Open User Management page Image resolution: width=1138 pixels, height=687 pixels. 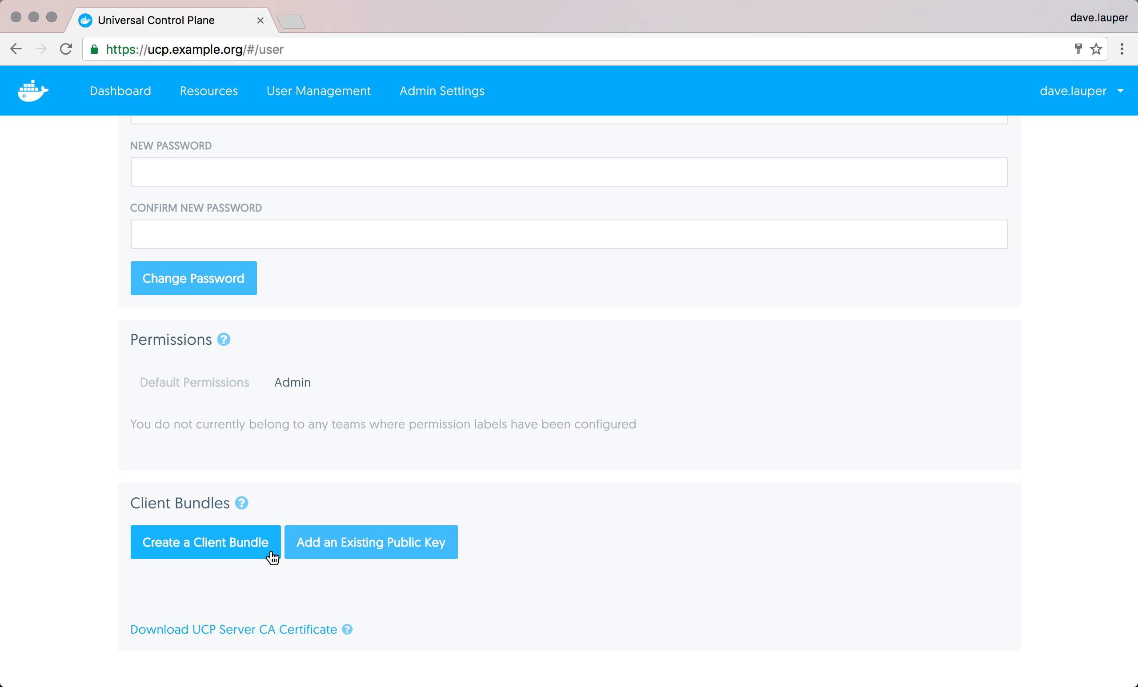pyautogui.click(x=318, y=91)
